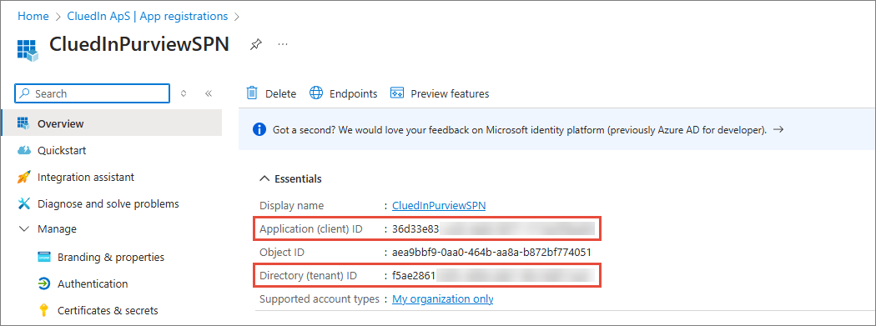Open the Quickstart page
The image size is (876, 326).
coord(62,151)
